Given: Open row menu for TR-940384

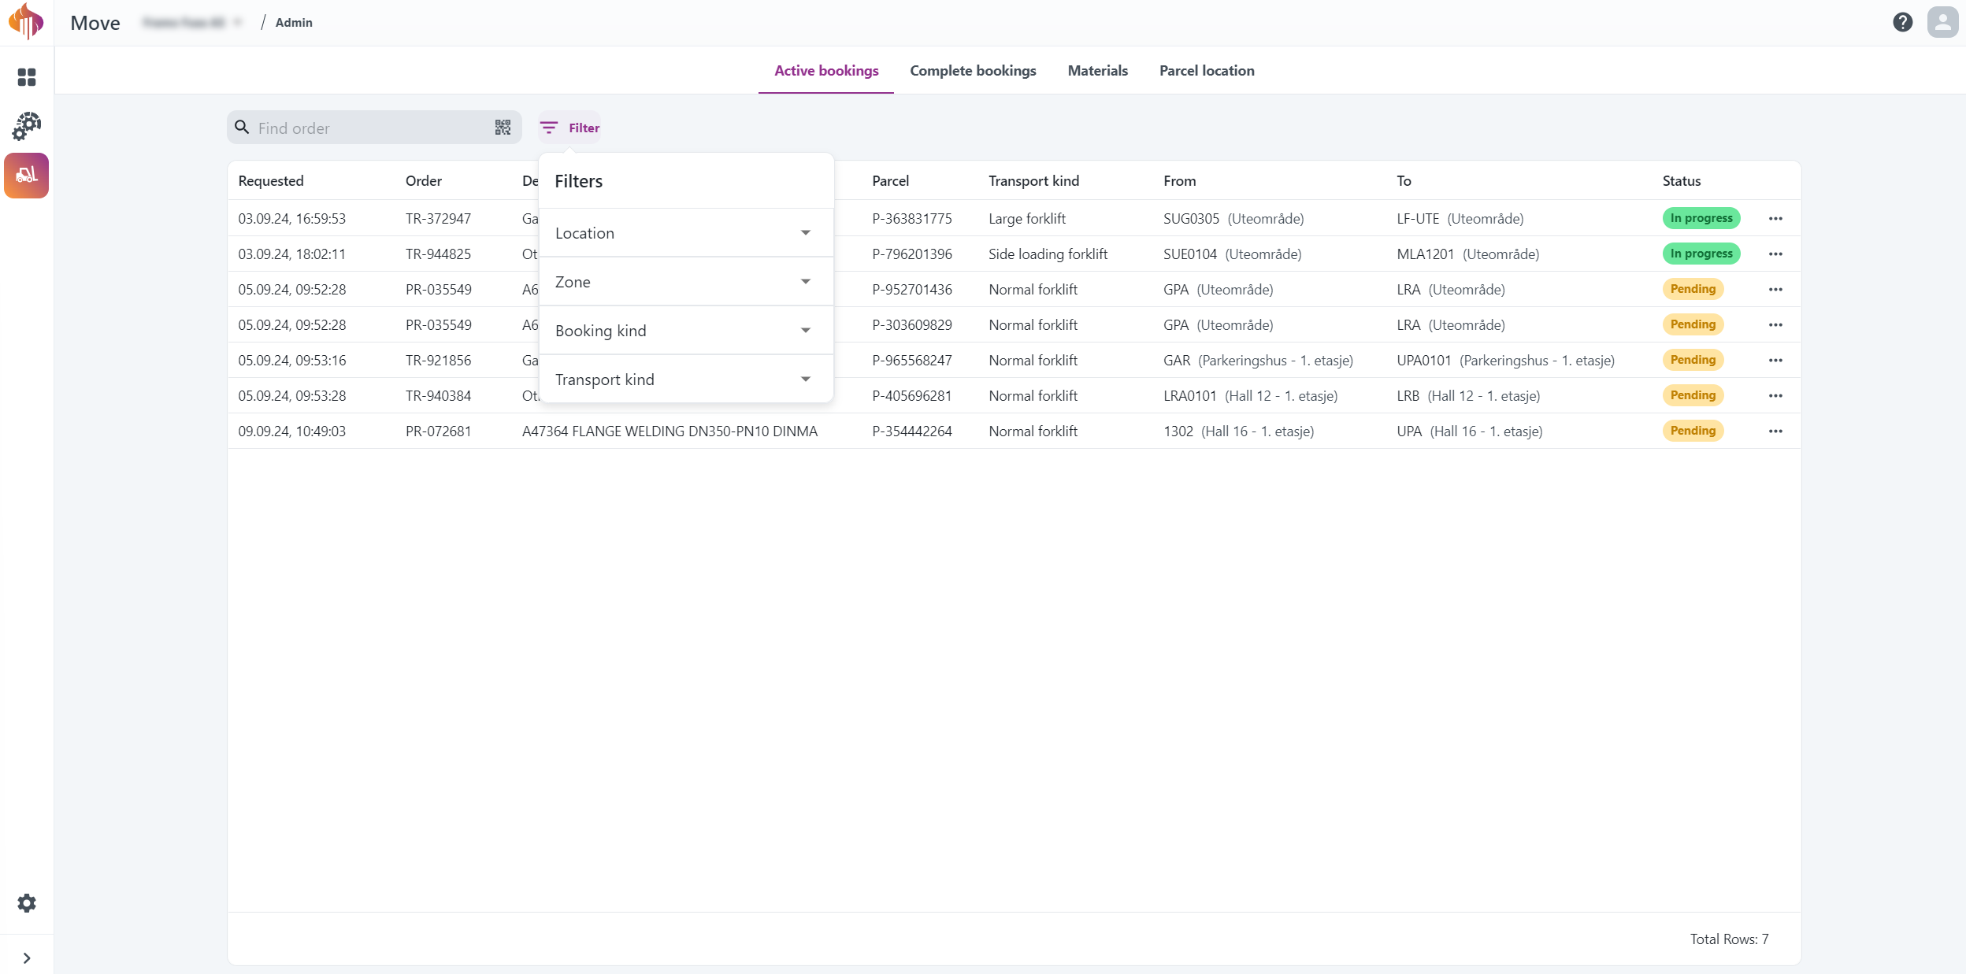Looking at the screenshot, I should (1775, 395).
